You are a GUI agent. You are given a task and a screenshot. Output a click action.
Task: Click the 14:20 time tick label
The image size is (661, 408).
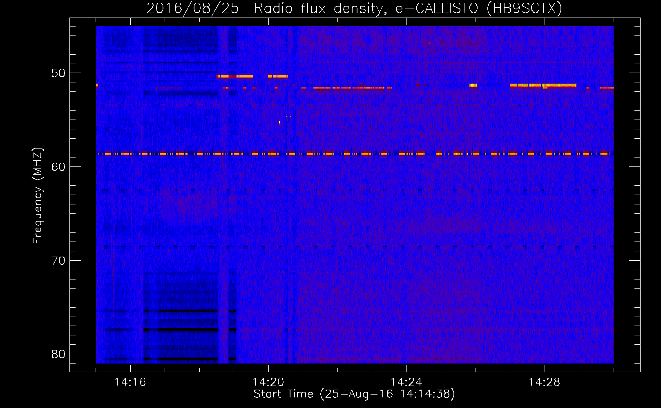click(x=268, y=382)
